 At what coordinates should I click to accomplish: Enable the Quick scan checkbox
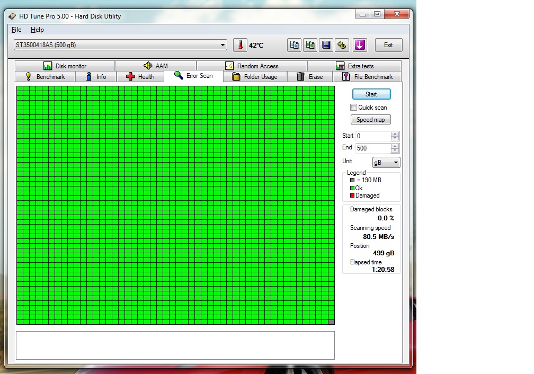[353, 108]
